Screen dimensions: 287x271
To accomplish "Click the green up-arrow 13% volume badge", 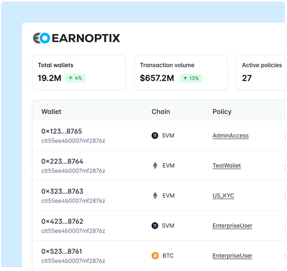I will tap(191, 78).
